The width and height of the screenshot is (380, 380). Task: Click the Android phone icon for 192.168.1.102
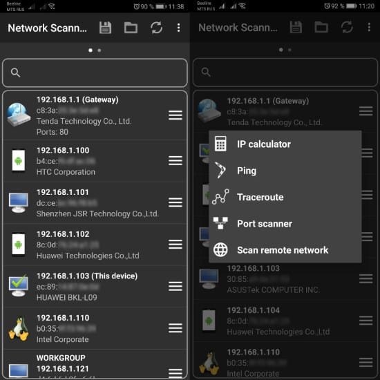click(x=19, y=245)
